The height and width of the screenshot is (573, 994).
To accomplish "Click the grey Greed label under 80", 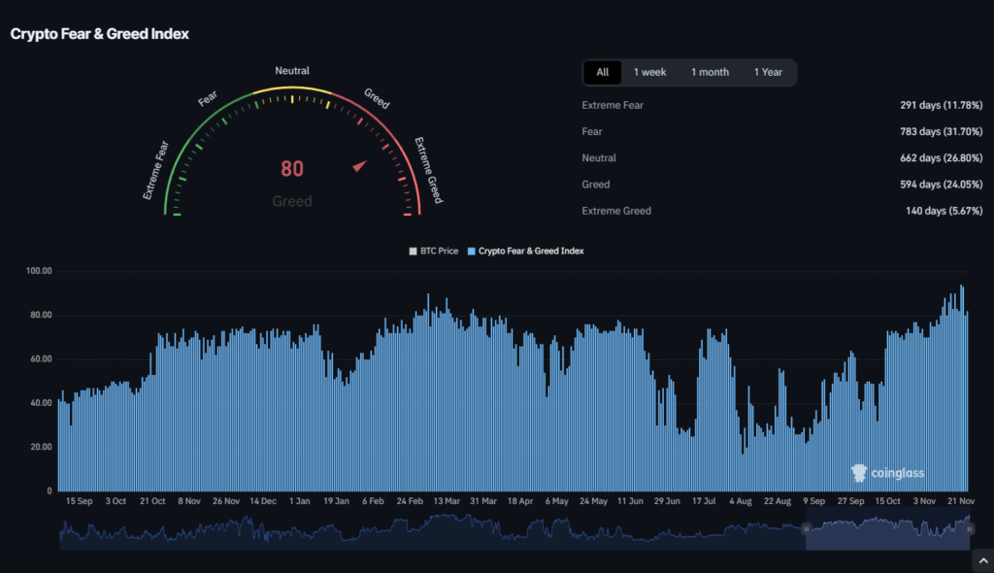I will [292, 201].
